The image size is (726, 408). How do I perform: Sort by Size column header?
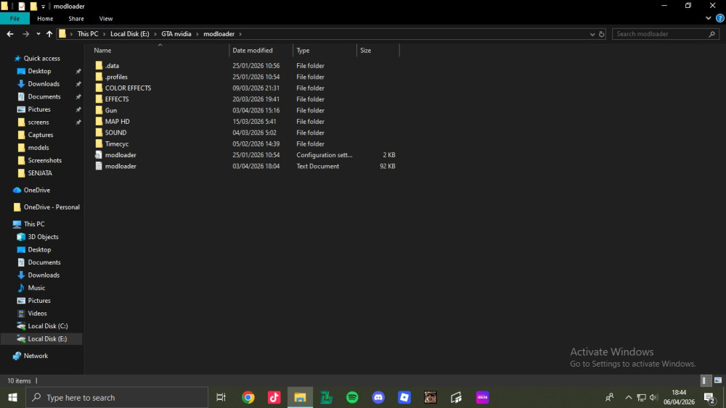[365, 50]
